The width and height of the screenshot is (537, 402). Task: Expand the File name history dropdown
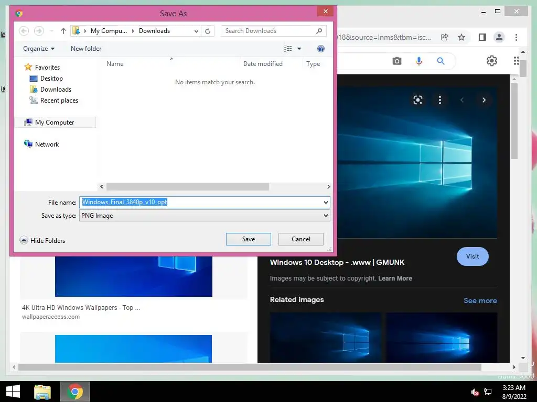pyautogui.click(x=326, y=203)
